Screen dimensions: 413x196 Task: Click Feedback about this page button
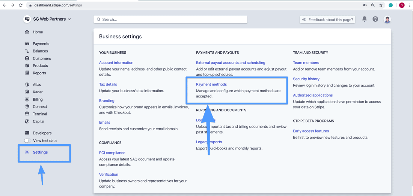tap(327, 19)
